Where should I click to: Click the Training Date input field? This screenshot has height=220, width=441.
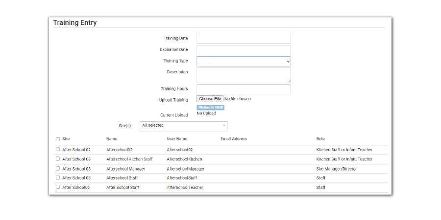coord(244,39)
